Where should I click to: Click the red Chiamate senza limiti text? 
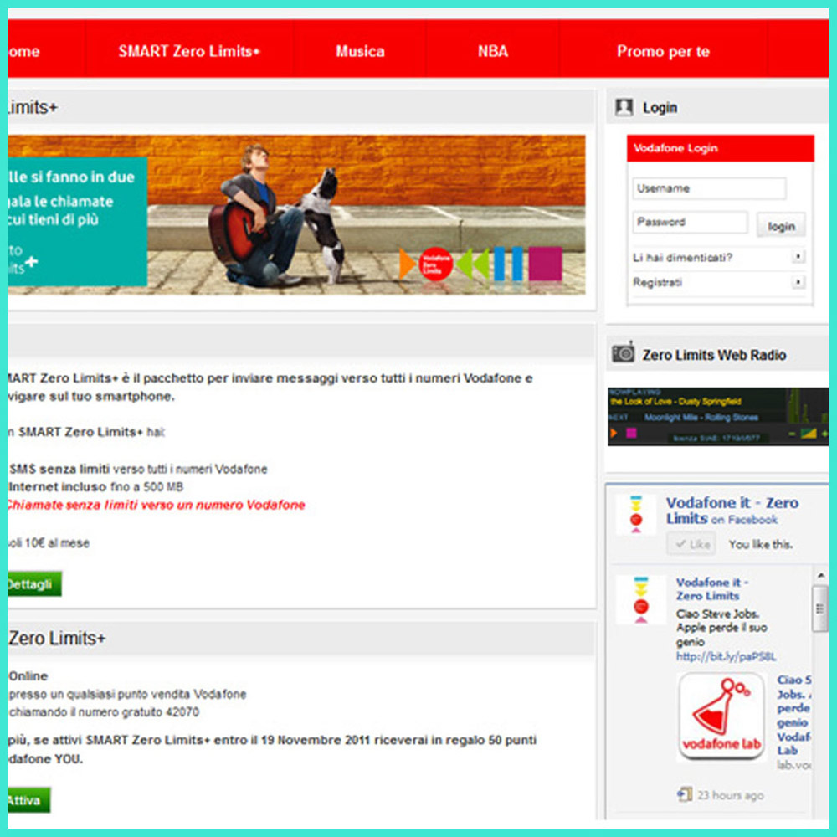pyautogui.click(x=157, y=505)
